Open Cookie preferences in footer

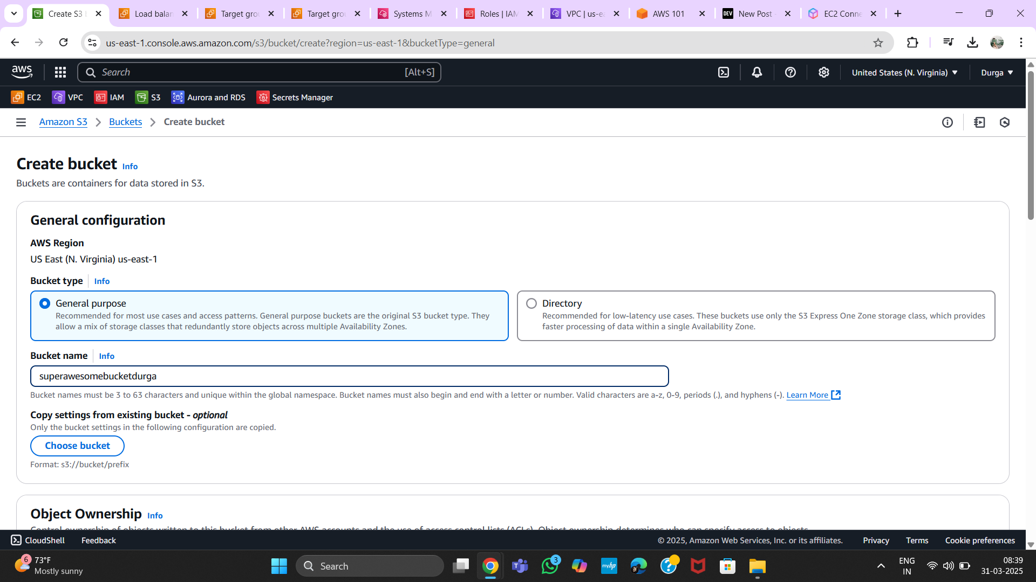point(980,540)
